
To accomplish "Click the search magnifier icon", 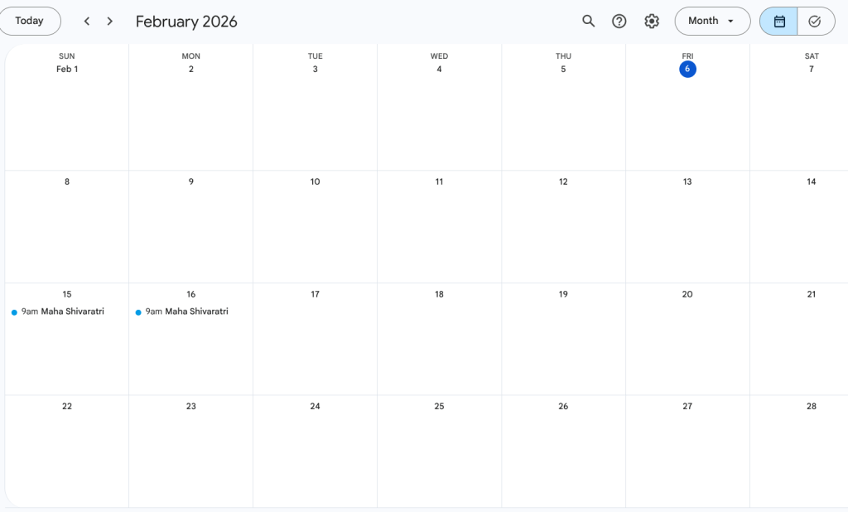I will tap(588, 22).
